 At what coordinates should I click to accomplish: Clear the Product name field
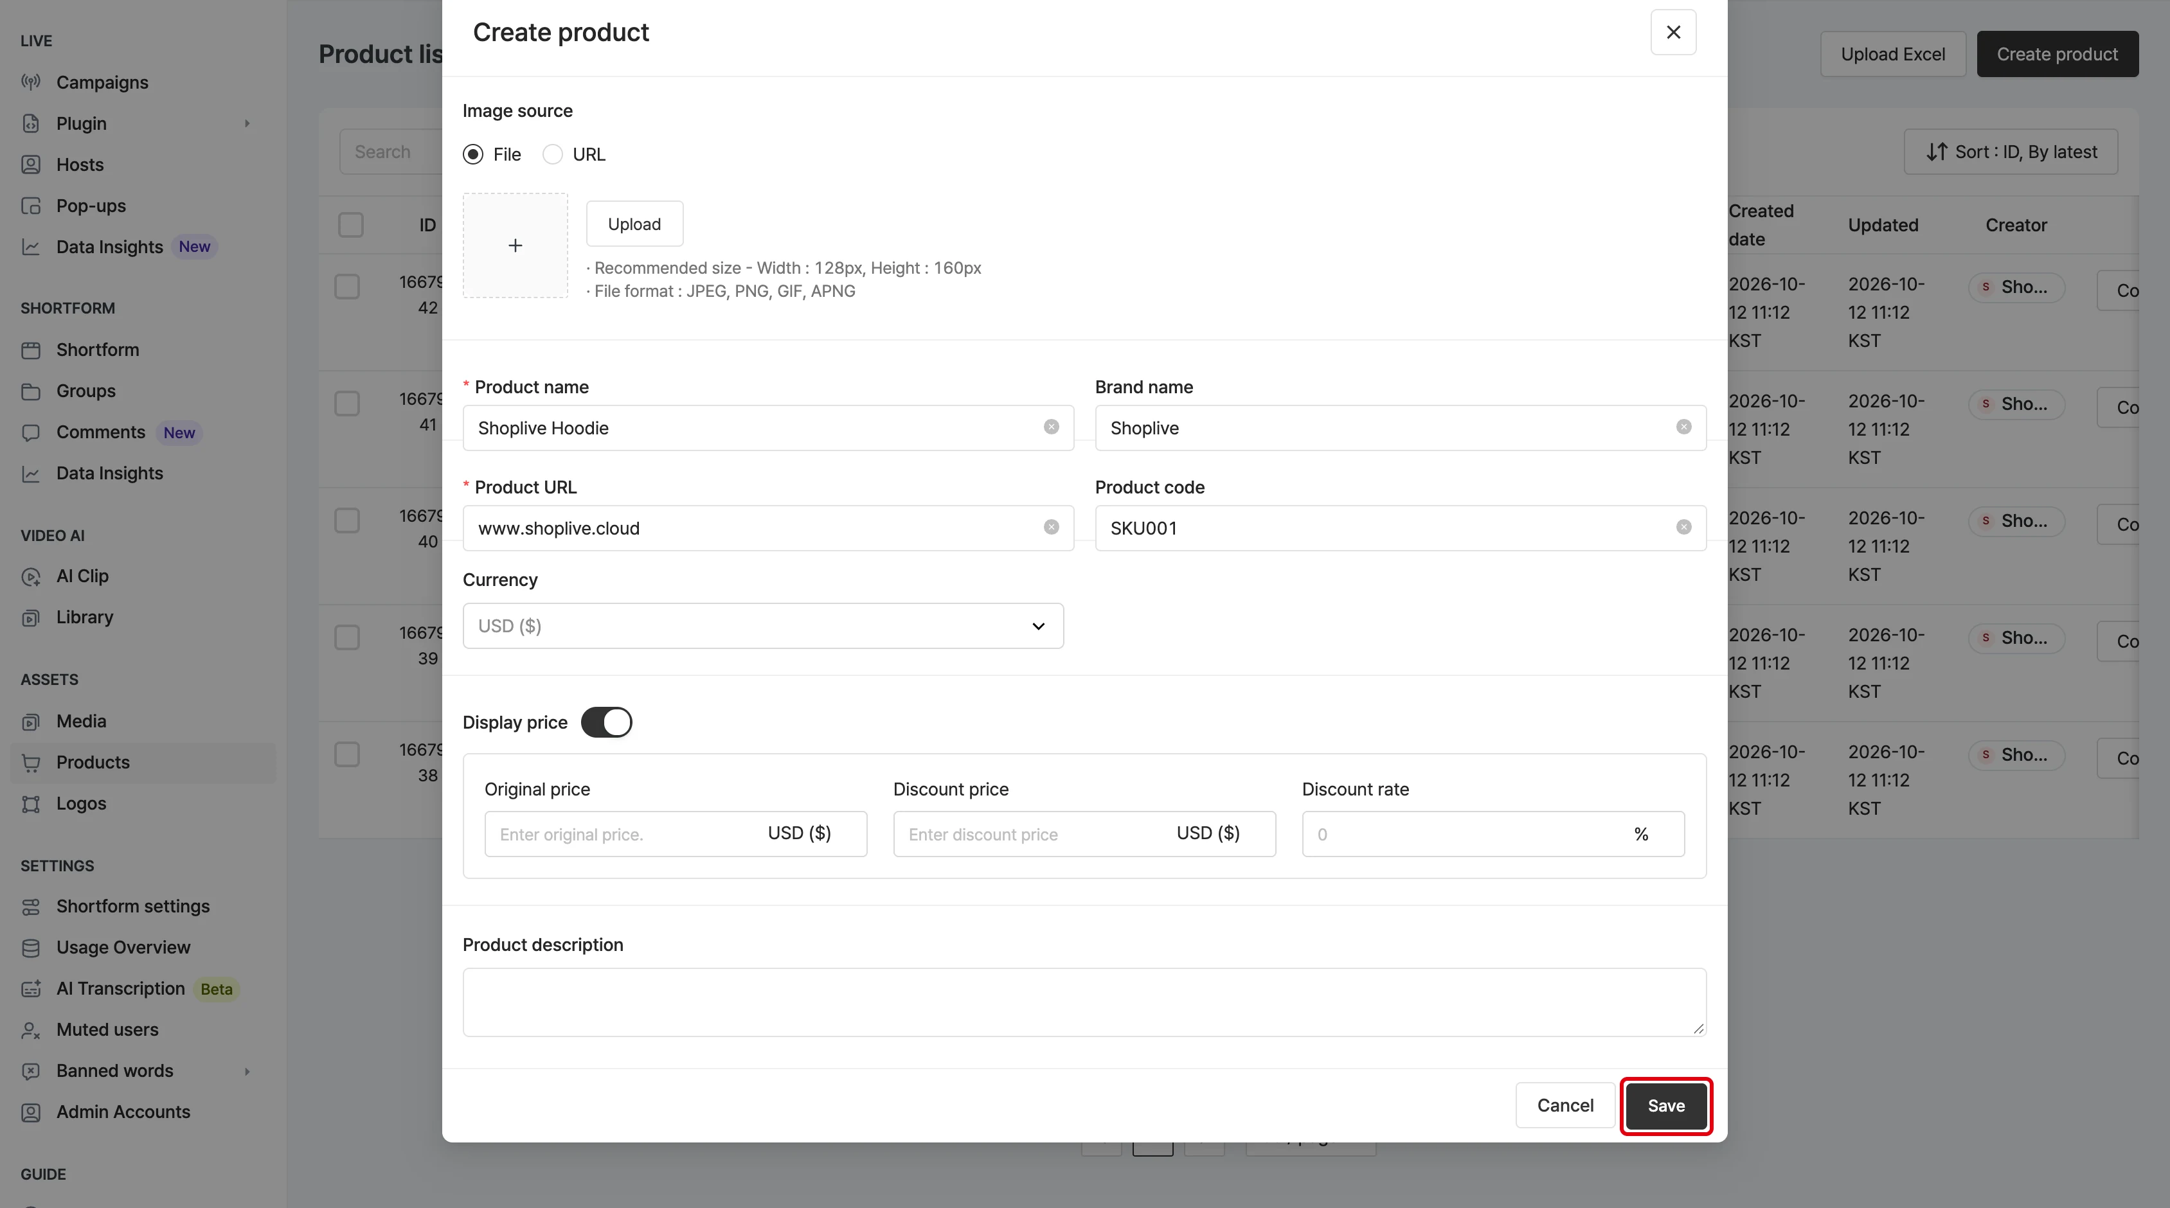click(1052, 427)
